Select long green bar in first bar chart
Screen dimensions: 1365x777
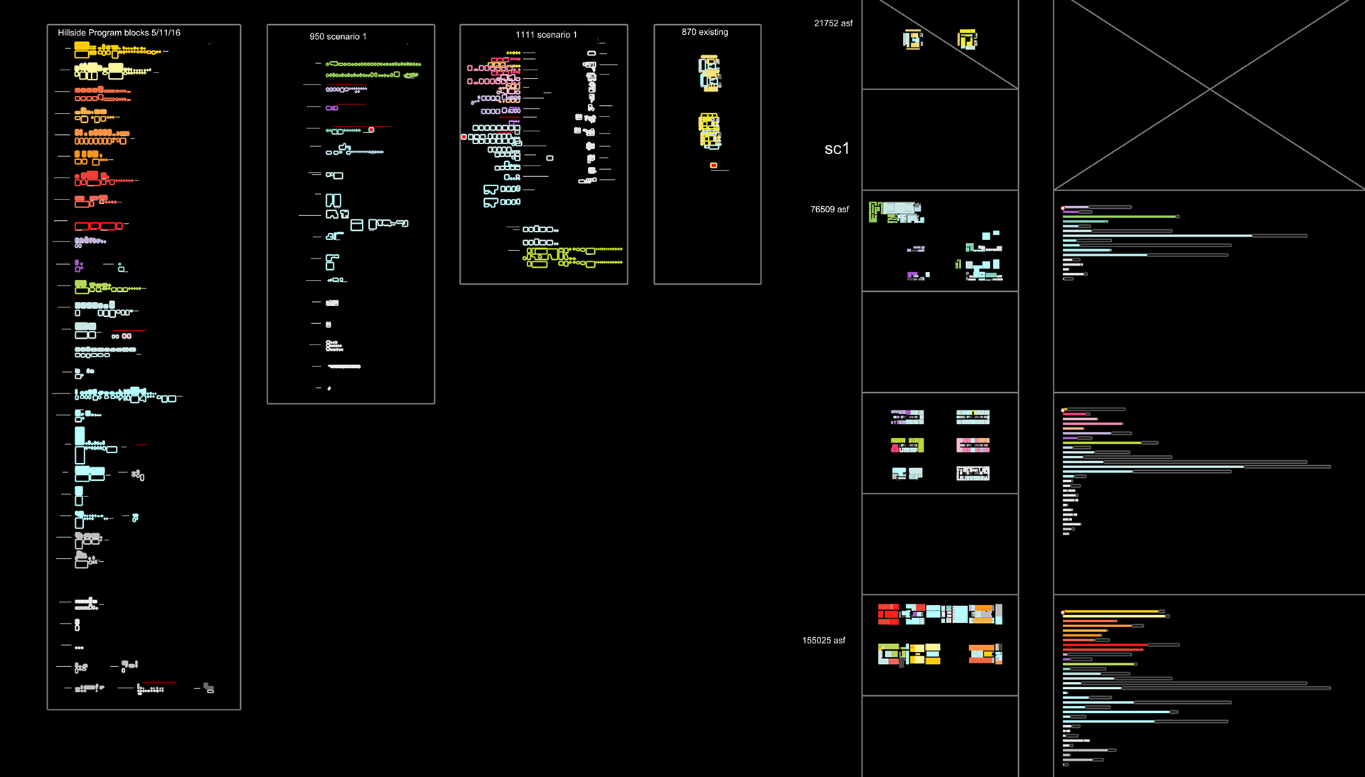(1120, 217)
